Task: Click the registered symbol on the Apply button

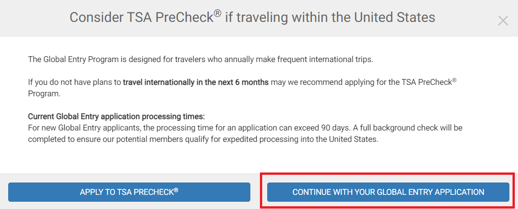Action: pos(176,190)
